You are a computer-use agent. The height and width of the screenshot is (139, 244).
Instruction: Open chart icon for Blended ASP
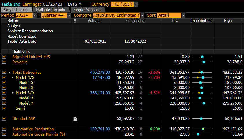tap(4, 119)
